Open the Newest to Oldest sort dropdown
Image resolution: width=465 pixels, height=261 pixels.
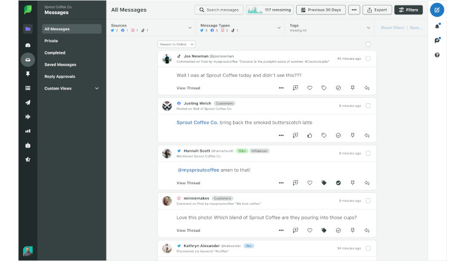point(176,44)
